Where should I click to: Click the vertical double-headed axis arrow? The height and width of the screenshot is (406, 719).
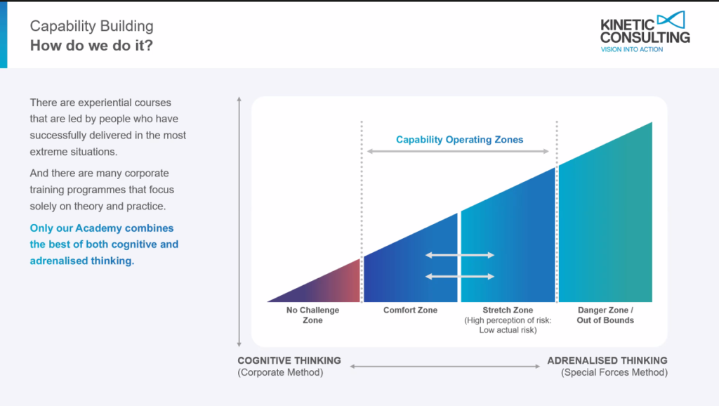[239, 221]
